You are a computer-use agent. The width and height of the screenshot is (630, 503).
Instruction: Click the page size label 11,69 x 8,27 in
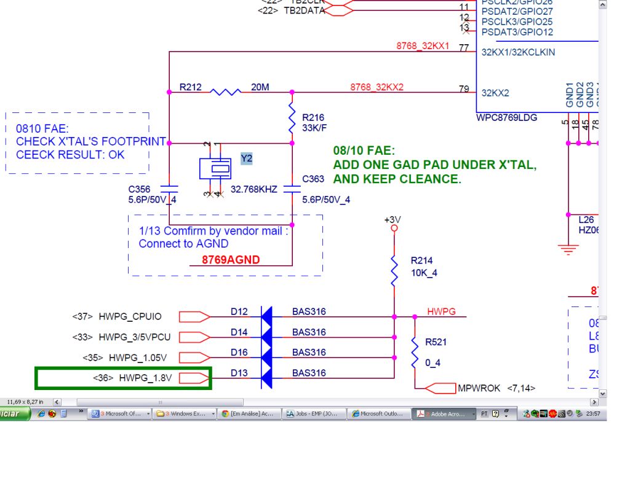click(x=25, y=402)
